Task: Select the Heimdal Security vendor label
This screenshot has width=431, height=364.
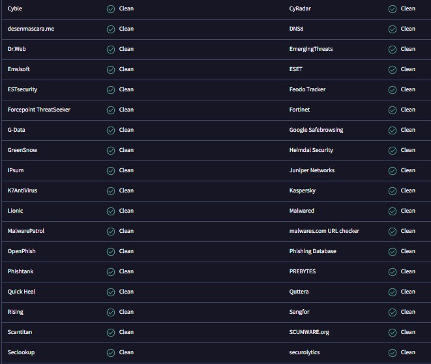Action: click(311, 150)
